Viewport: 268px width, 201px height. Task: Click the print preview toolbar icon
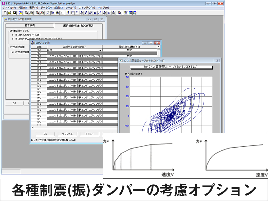(26, 13)
